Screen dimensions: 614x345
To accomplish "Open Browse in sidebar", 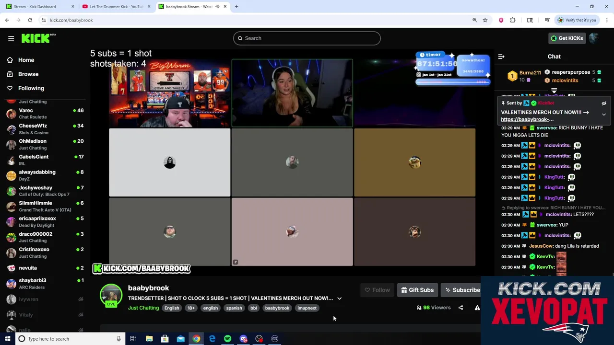I will 28,74.
